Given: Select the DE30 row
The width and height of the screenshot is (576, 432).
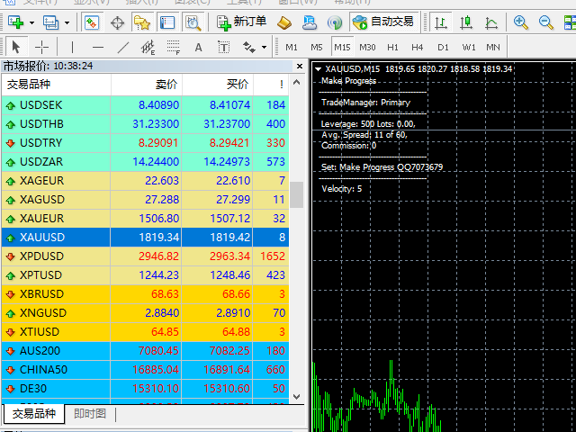Looking at the screenshot, I should tap(145, 389).
